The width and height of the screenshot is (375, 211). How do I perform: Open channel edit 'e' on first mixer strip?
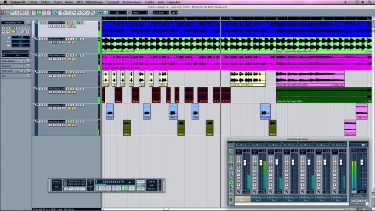point(238,171)
